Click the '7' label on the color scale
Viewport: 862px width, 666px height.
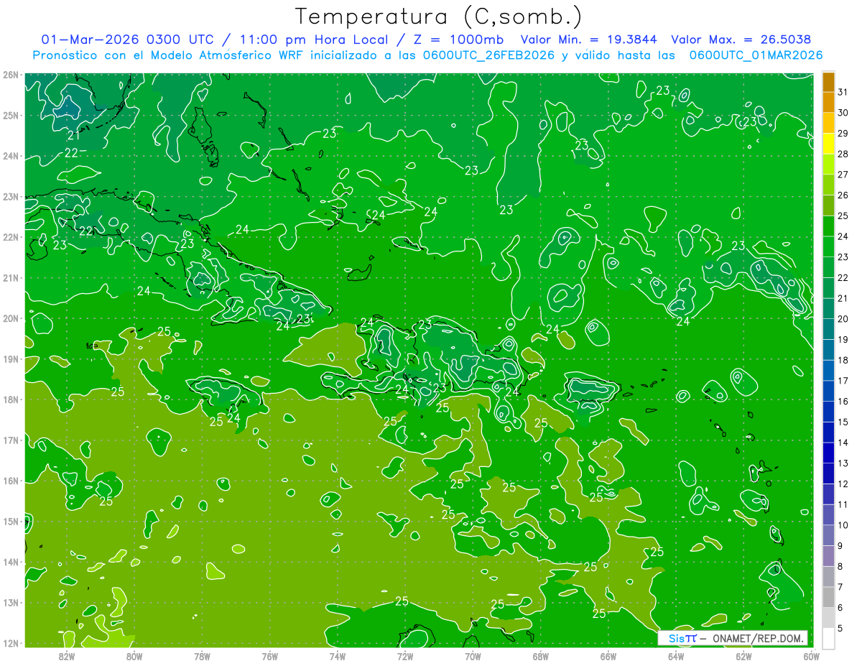(x=840, y=587)
